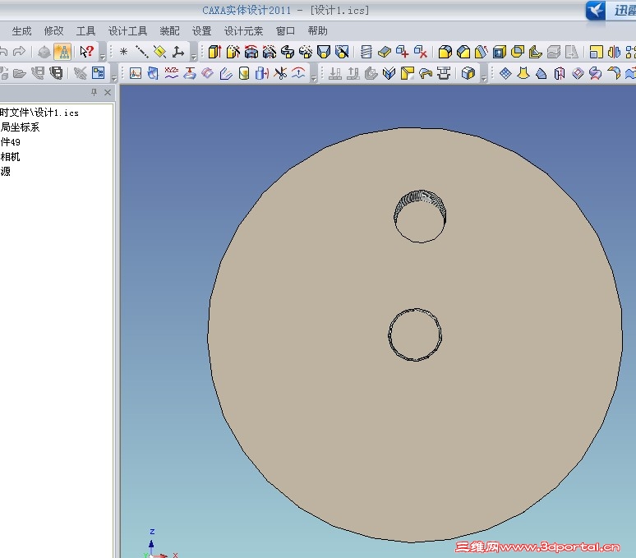The width and height of the screenshot is (636, 558).
Task: Select the 件49 part tree item
Action: (x=10, y=141)
